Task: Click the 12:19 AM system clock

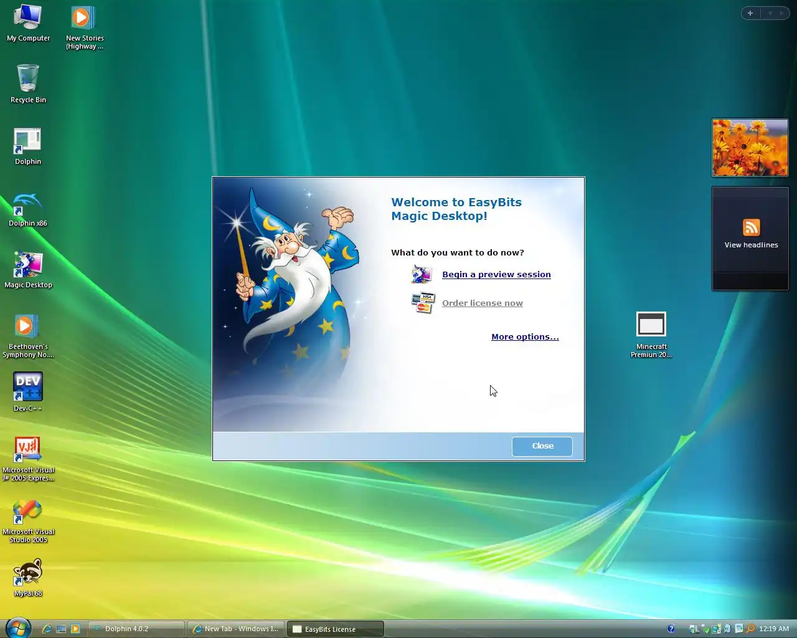Action: tap(774, 629)
